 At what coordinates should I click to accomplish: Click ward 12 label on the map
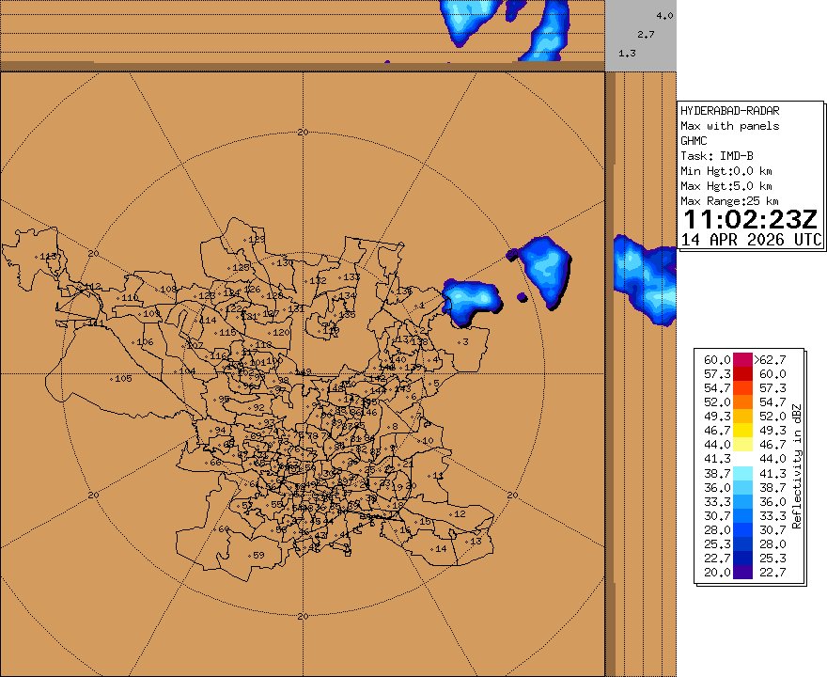pyautogui.click(x=460, y=514)
